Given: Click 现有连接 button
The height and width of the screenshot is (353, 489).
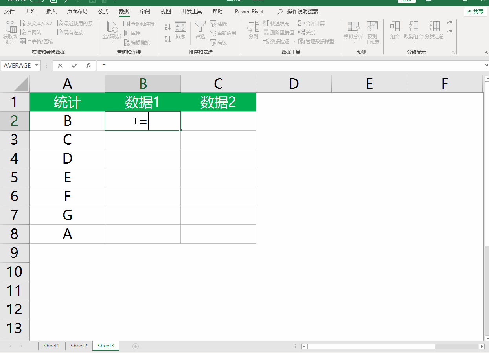Looking at the screenshot, I should point(70,33).
